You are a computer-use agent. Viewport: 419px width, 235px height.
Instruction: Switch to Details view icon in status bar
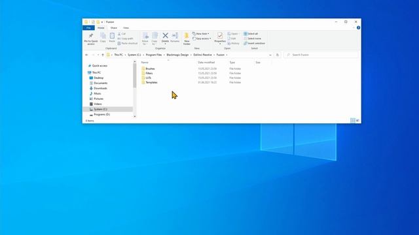tap(353, 121)
